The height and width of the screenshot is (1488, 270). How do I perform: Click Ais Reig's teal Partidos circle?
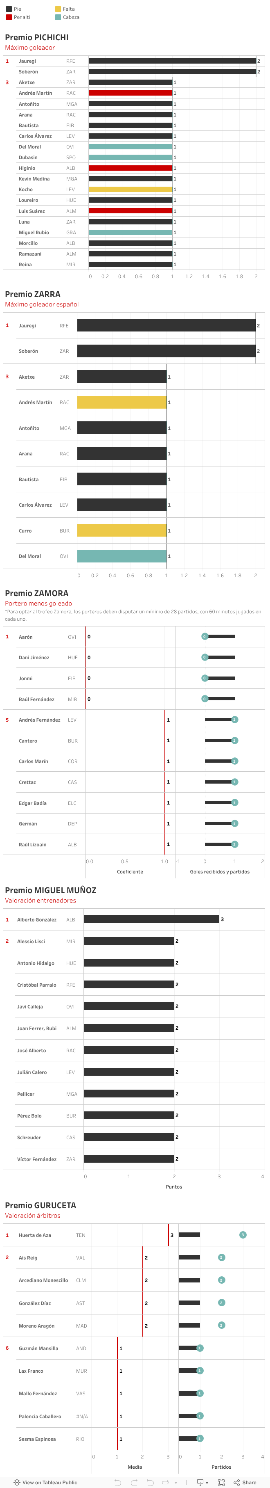(x=221, y=1257)
